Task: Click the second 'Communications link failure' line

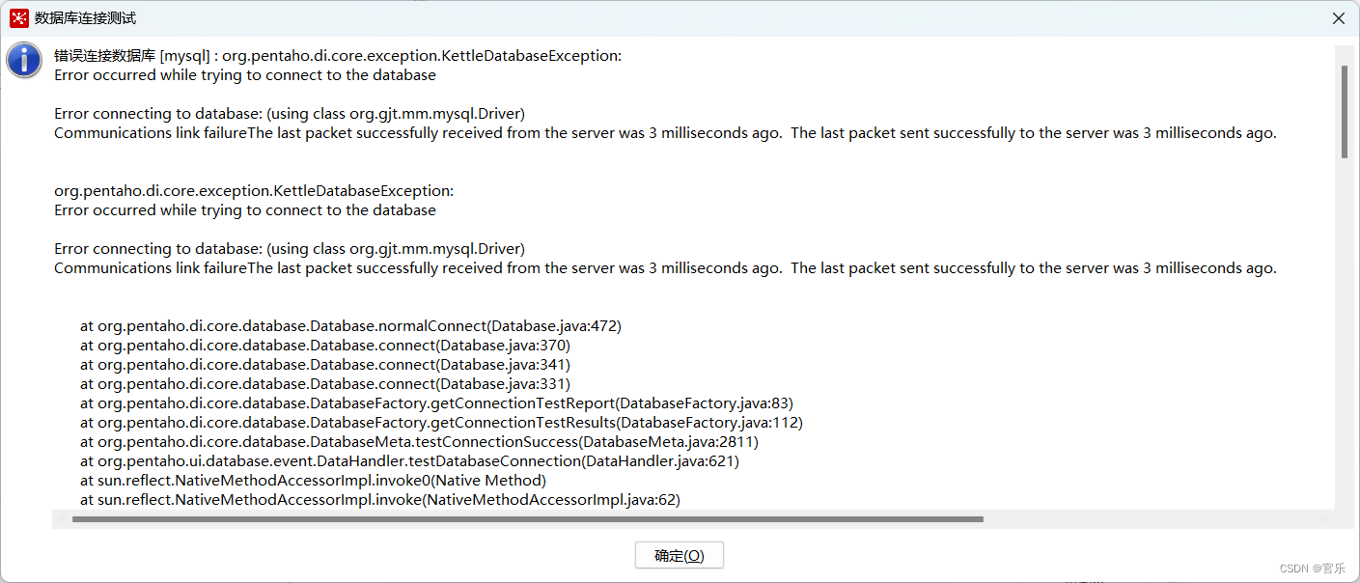Action: click(665, 268)
